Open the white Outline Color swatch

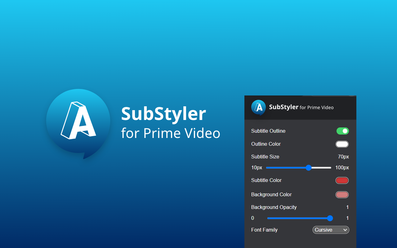click(342, 144)
